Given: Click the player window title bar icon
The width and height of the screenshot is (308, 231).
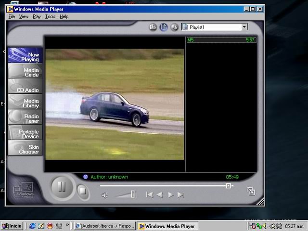Looking at the screenshot, I should (10, 9).
